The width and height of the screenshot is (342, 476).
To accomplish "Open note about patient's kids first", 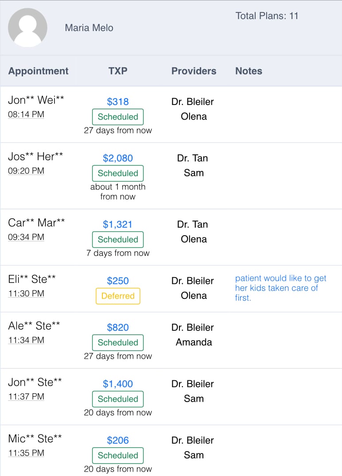I will (x=280, y=288).
